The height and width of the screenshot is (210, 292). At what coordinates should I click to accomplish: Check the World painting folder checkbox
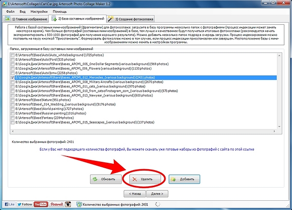click(x=13, y=109)
